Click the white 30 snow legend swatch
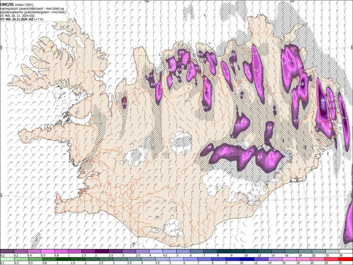353x265 pixels. (x=346, y=251)
